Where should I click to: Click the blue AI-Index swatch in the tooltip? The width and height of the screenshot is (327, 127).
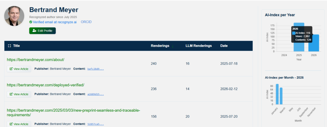294,33
